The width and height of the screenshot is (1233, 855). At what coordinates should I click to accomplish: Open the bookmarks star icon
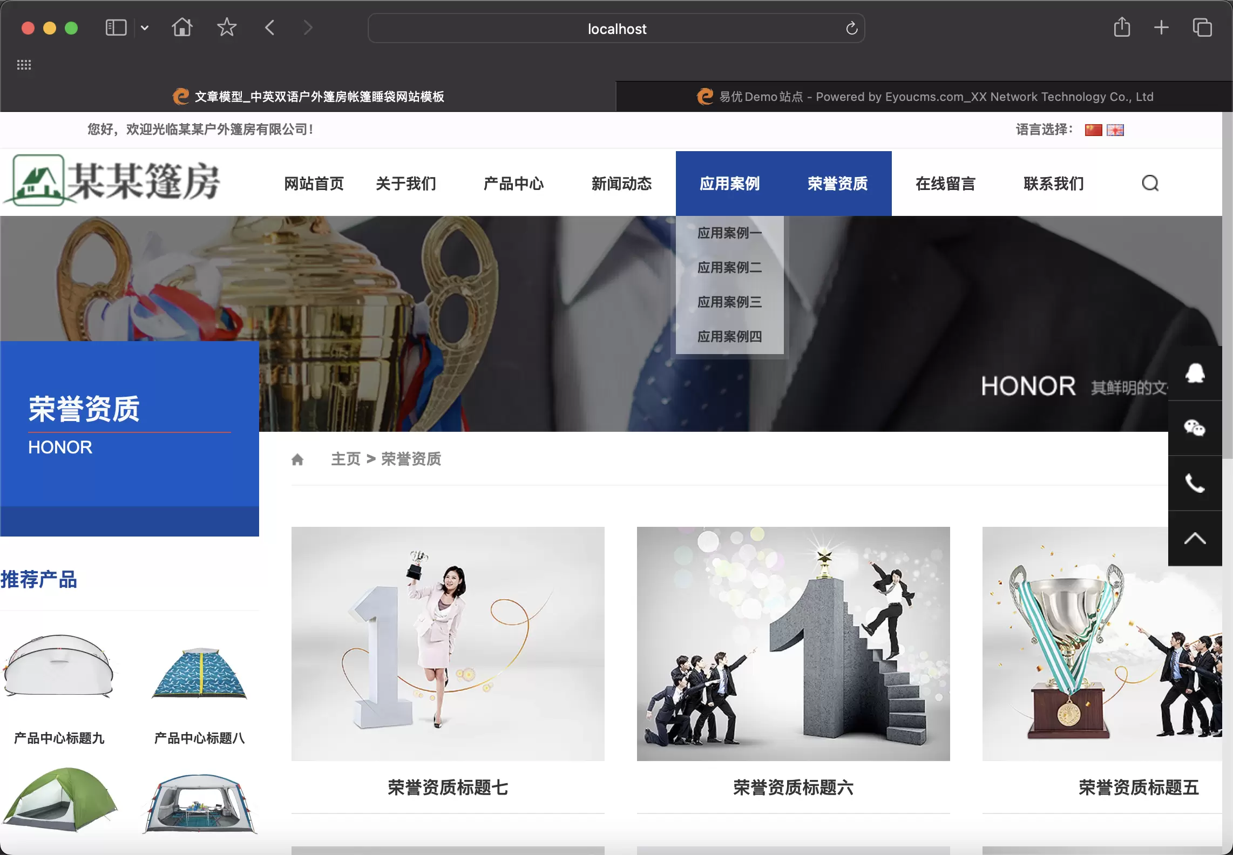pyautogui.click(x=227, y=27)
